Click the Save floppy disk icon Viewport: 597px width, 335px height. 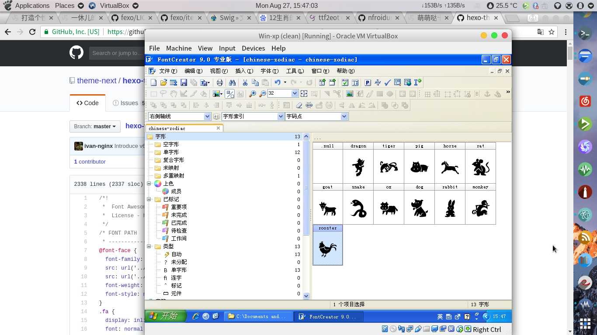point(184,82)
